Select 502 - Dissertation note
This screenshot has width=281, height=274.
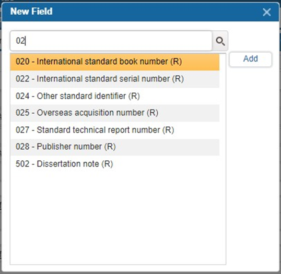pyautogui.click(x=115, y=164)
